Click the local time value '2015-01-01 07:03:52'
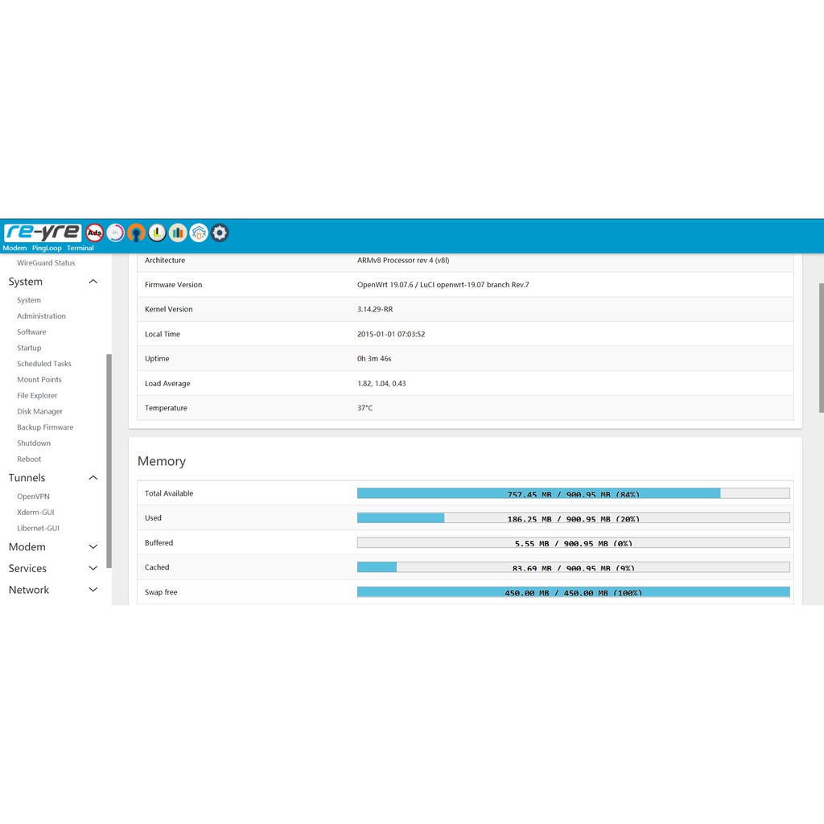Screen dimensions: 824x824 pyautogui.click(x=391, y=334)
